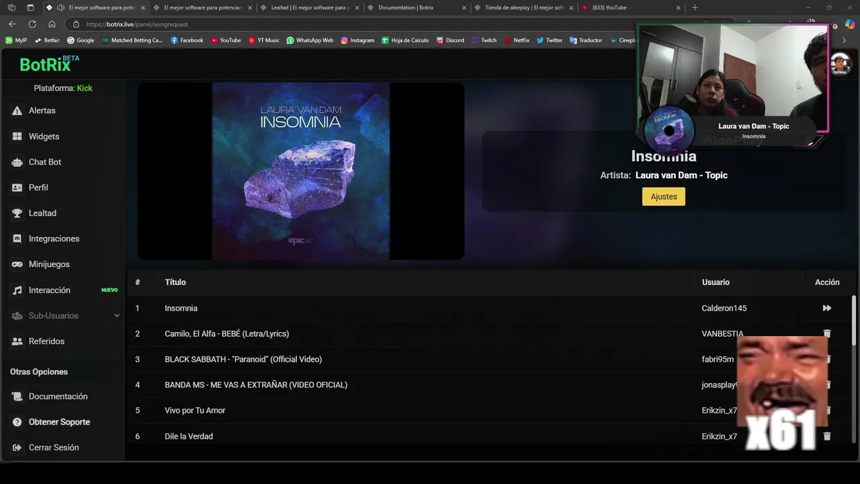Open a new browser tab
Screen dimensions: 860x484
coord(695,7)
